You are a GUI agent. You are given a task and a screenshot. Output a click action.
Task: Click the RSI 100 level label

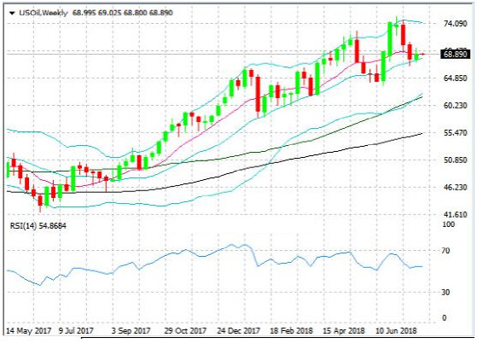[448, 224]
